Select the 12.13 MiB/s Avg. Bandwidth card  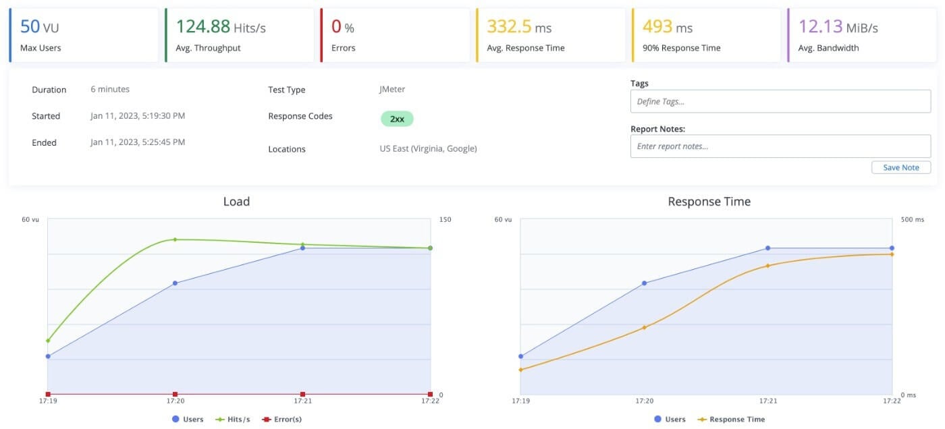(x=862, y=35)
